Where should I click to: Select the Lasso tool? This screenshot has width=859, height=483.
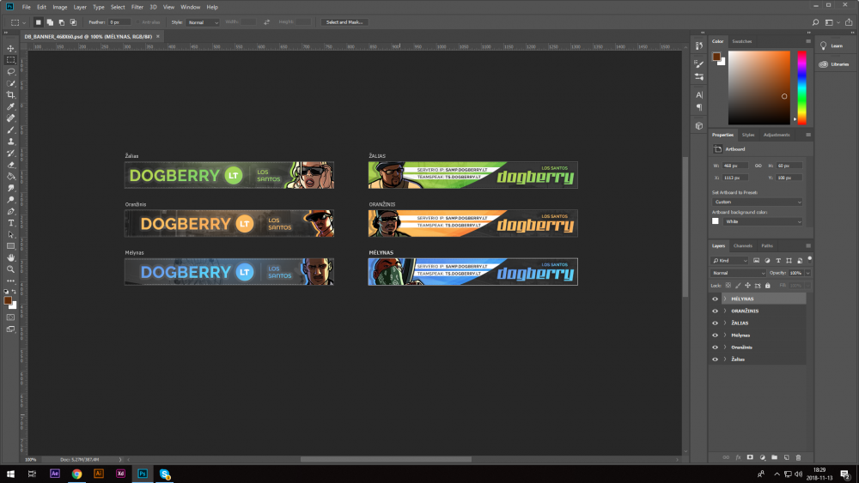(10, 72)
